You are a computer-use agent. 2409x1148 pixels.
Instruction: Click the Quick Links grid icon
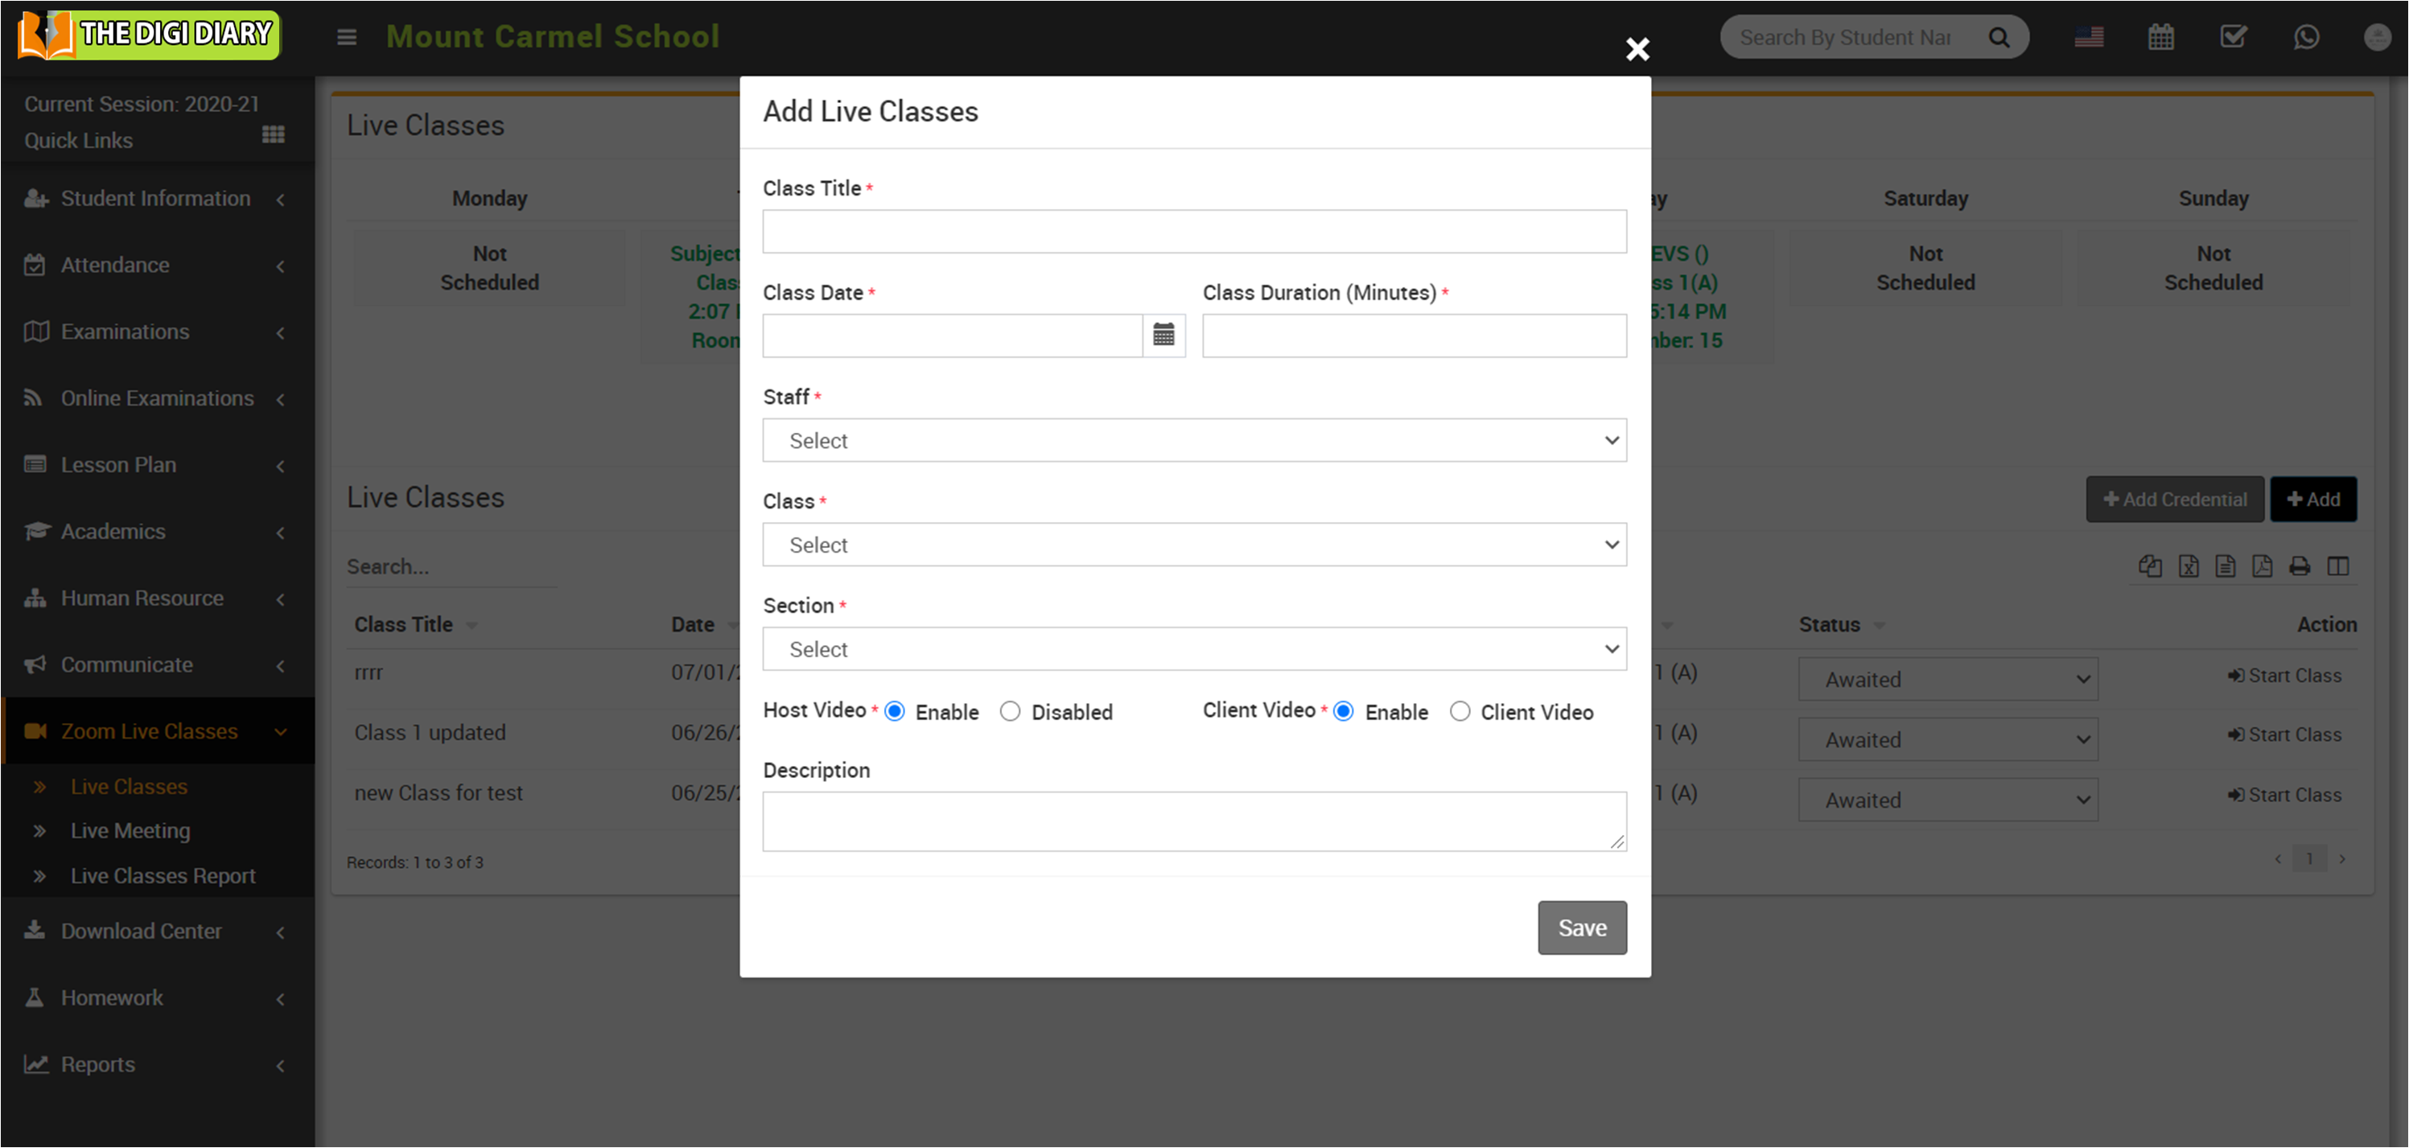click(273, 134)
